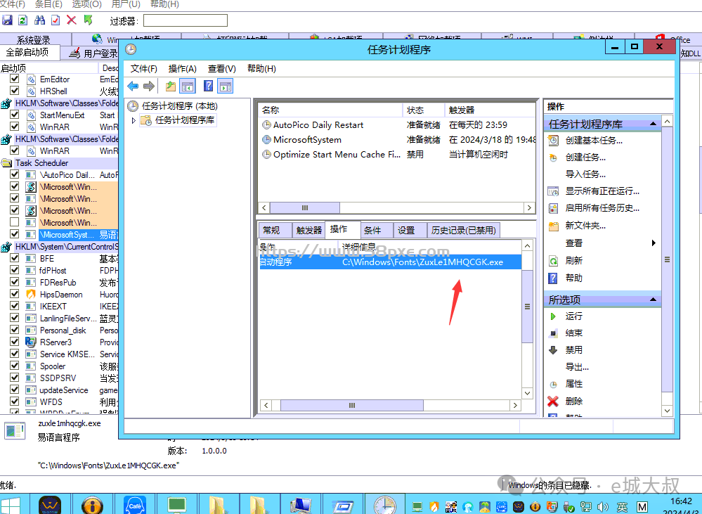
Task: Click the red X Delete icon in Autoruns toolbar
Action: [x=71, y=20]
